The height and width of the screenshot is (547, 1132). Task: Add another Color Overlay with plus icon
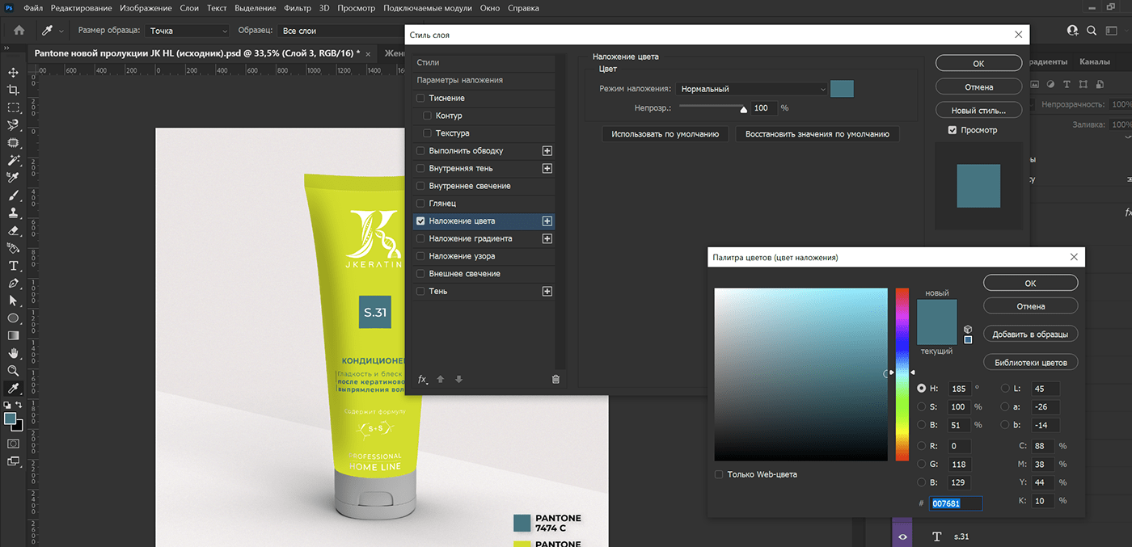point(547,221)
